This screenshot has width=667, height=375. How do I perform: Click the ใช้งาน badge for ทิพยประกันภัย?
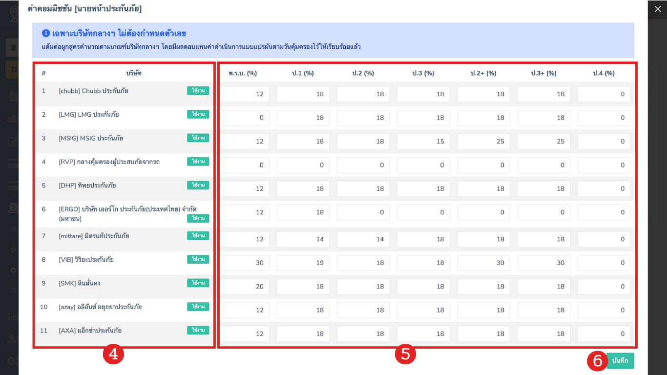[198, 186]
